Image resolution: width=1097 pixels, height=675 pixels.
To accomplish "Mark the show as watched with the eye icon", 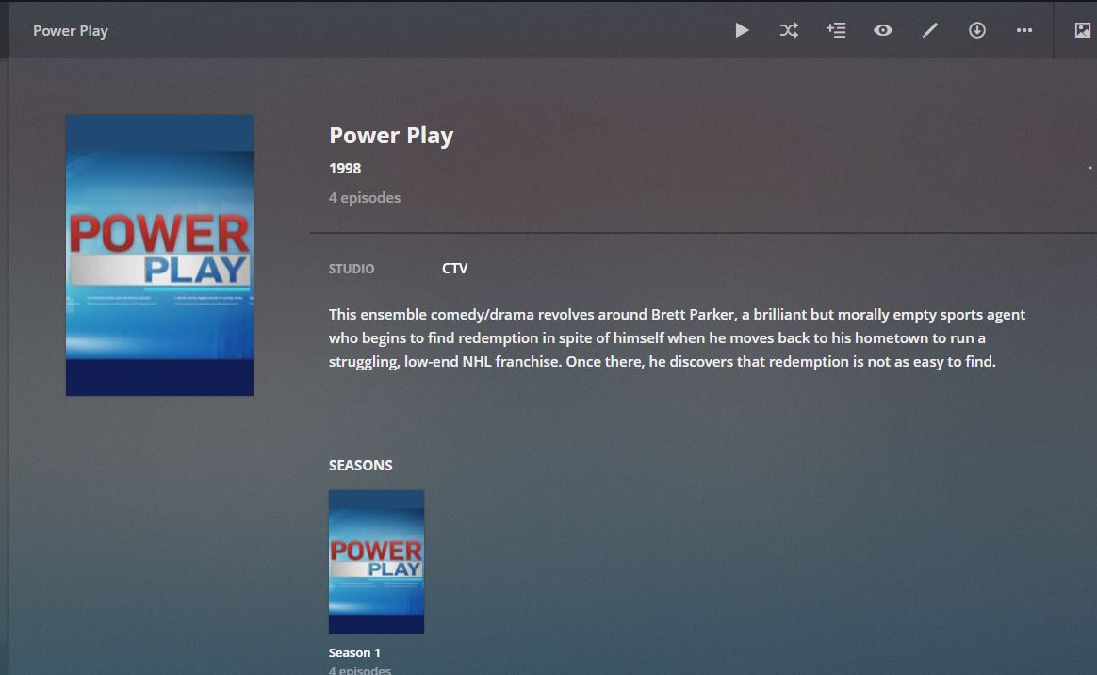I will 883,30.
